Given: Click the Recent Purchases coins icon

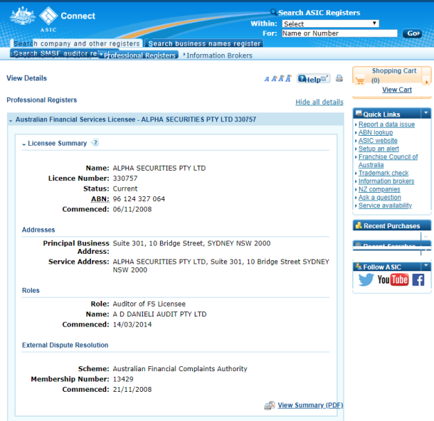Looking at the screenshot, I should 359,225.
